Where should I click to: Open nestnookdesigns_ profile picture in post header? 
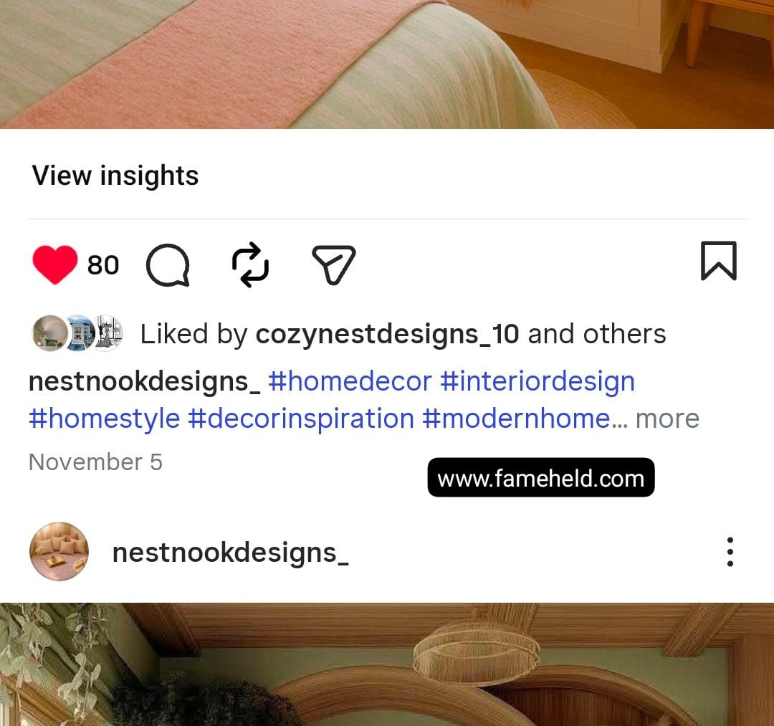click(59, 551)
